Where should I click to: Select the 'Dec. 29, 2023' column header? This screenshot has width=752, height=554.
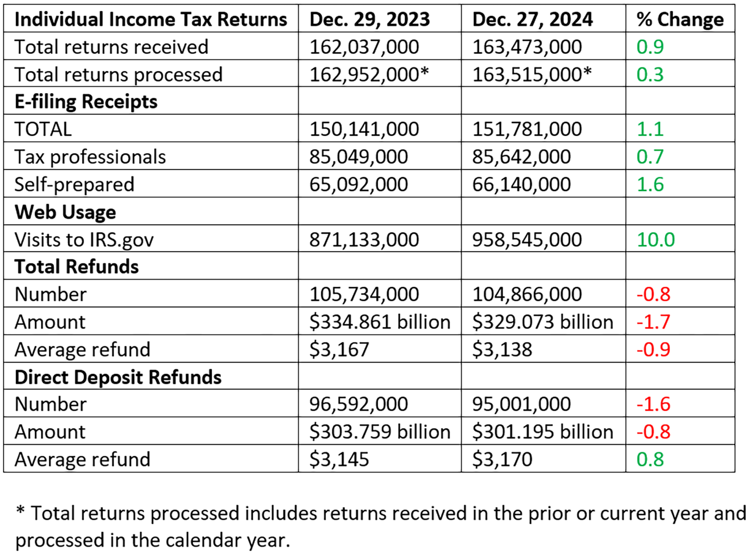pos(369,20)
